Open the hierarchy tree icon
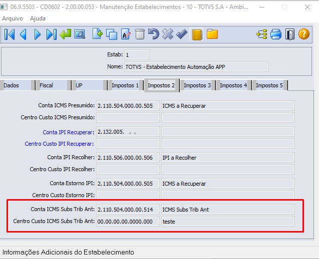The width and height of the screenshot is (319, 259). [x=262, y=34]
